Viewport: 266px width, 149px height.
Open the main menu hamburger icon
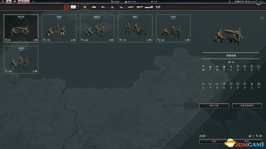pyautogui.click(x=3, y=2)
